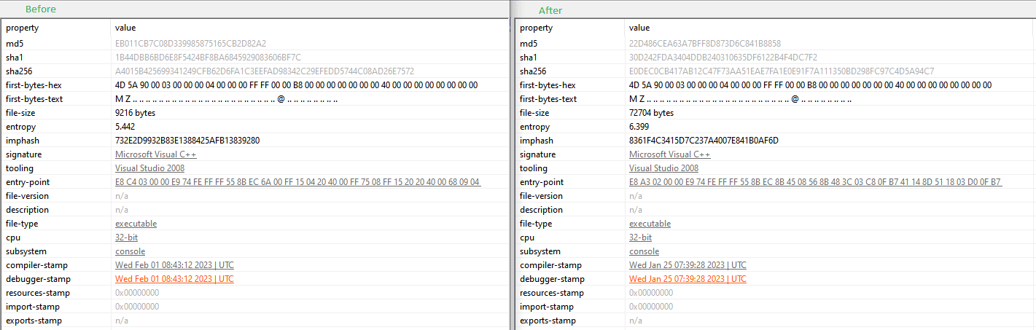Click the value column header in After panel
Image resolution: width=1036 pixels, height=330 pixels.
[639, 28]
